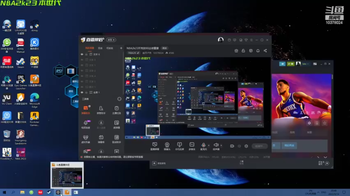Open the bell notification icon in the stream header
This screenshot has width=350, height=196.
pos(258,51)
